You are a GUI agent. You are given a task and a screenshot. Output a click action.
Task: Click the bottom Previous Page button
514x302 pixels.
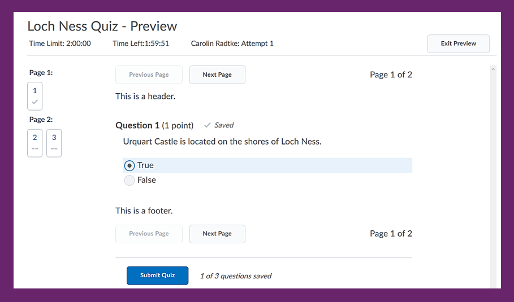tap(149, 234)
